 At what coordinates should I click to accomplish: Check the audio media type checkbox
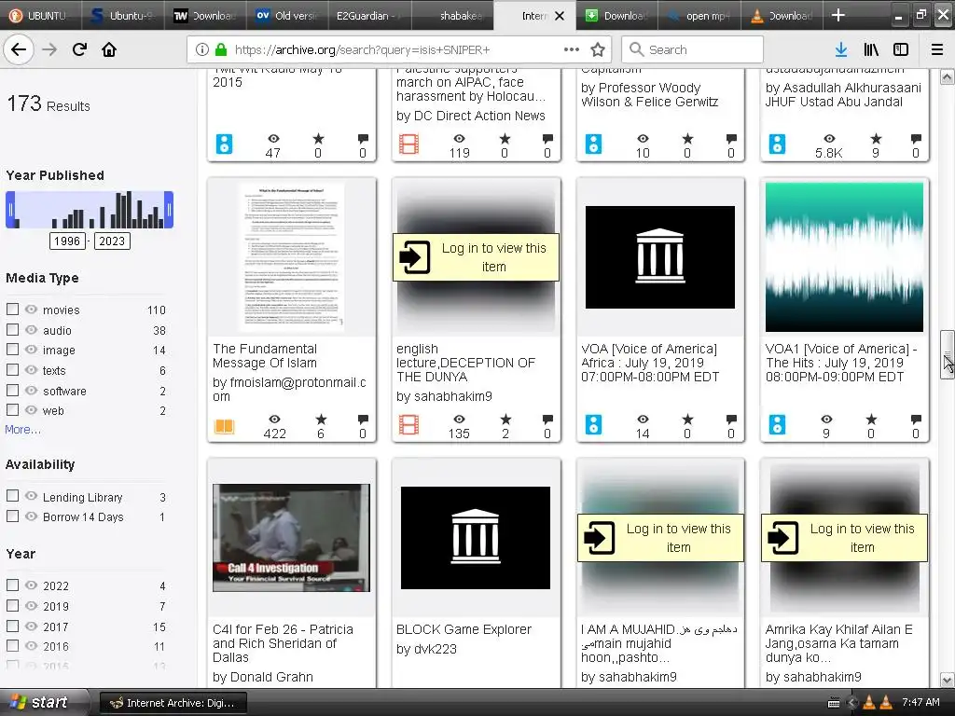(x=12, y=329)
